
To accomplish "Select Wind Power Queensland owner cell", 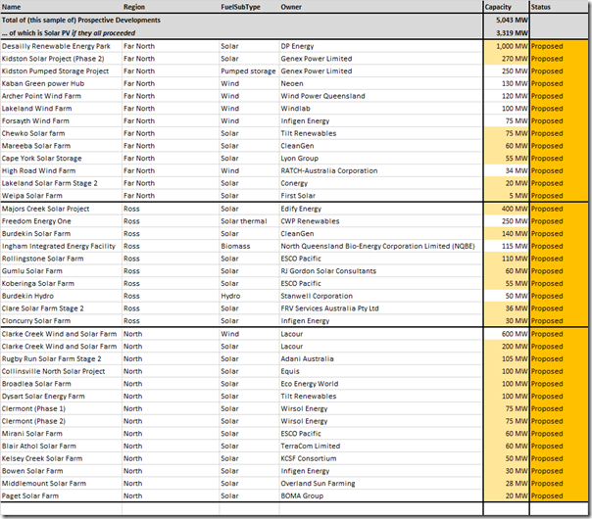I will pyautogui.click(x=381, y=96).
